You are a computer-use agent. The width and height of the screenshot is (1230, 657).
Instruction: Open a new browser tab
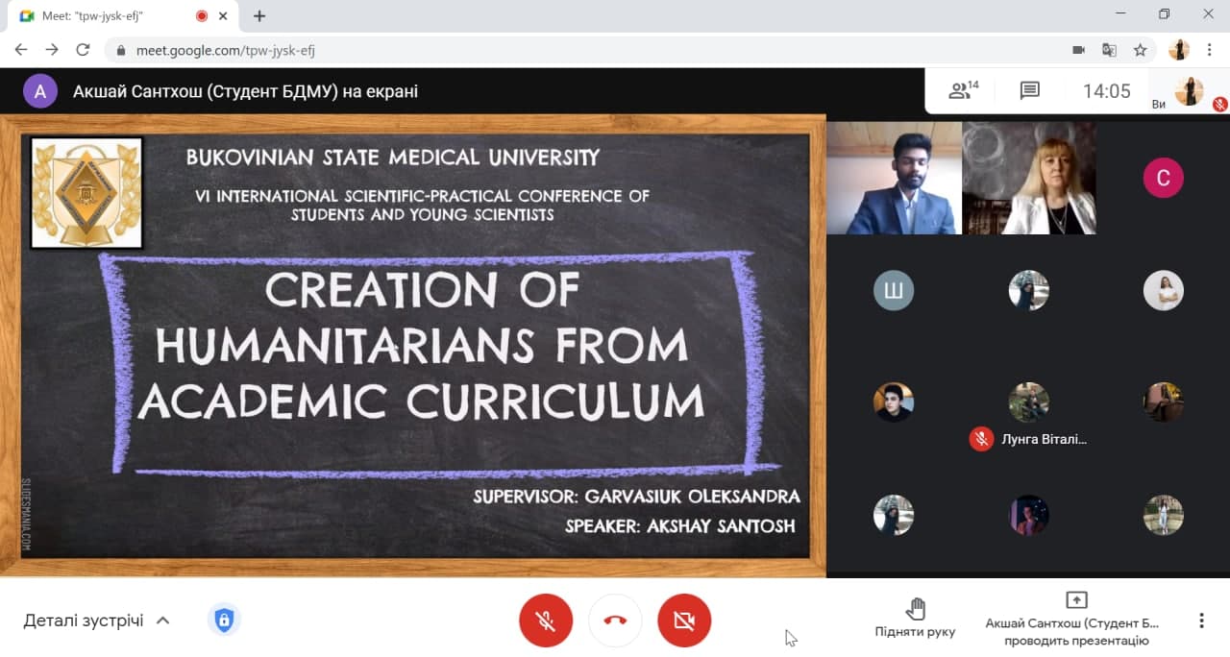[259, 15]
